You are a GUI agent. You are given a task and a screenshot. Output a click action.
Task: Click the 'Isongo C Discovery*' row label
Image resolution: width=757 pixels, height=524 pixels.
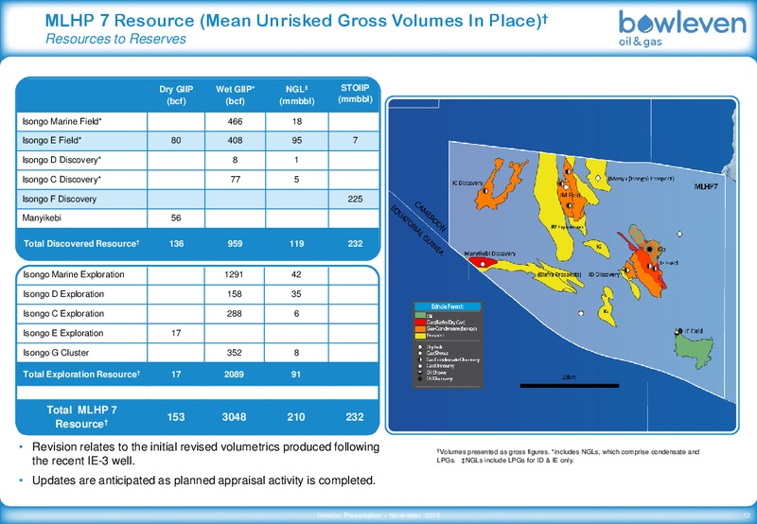tap(62, 180)
